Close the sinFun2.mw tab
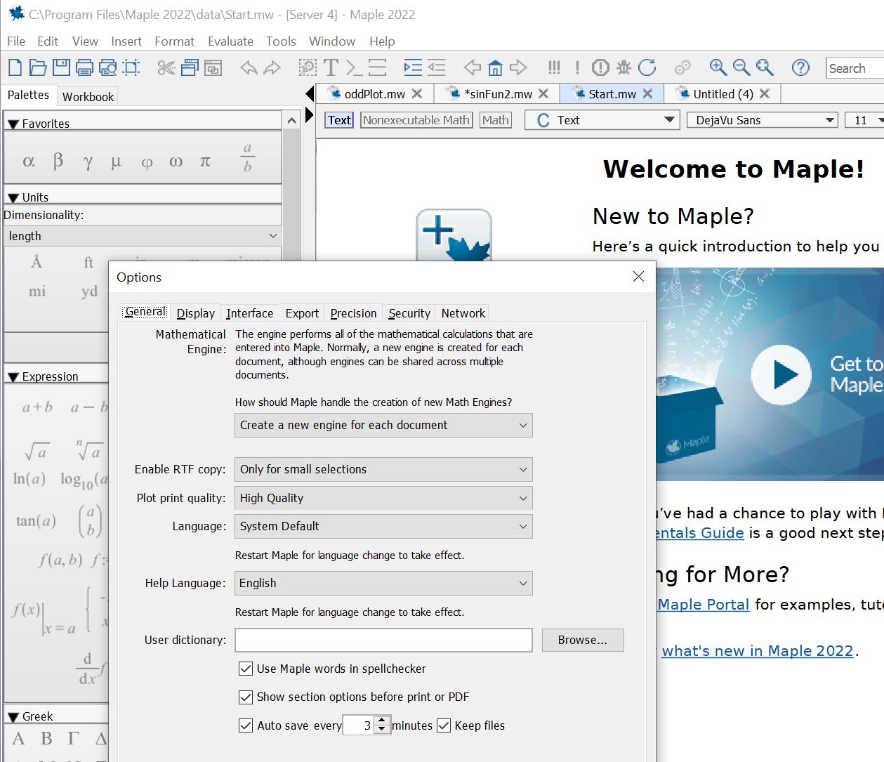This screenshot has height=762, width=884. pyautogui.click(x=543, y=93)
